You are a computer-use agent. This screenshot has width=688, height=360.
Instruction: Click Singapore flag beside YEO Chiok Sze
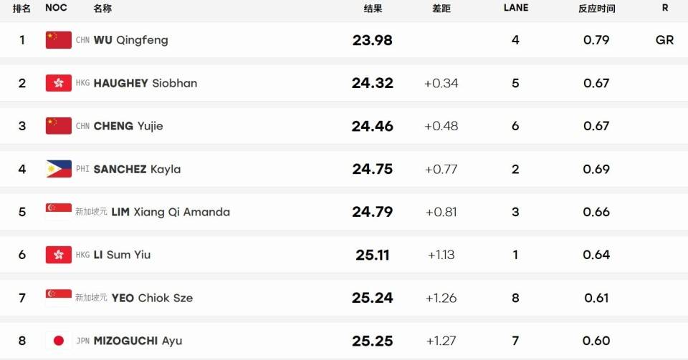(x=58, y=297)
